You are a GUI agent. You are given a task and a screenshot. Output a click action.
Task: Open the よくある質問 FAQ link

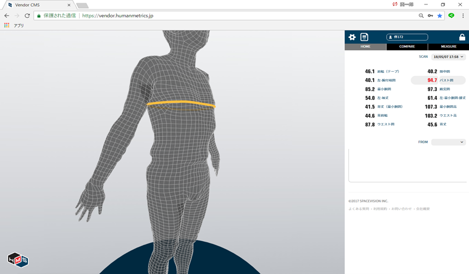tap(359, 209)
